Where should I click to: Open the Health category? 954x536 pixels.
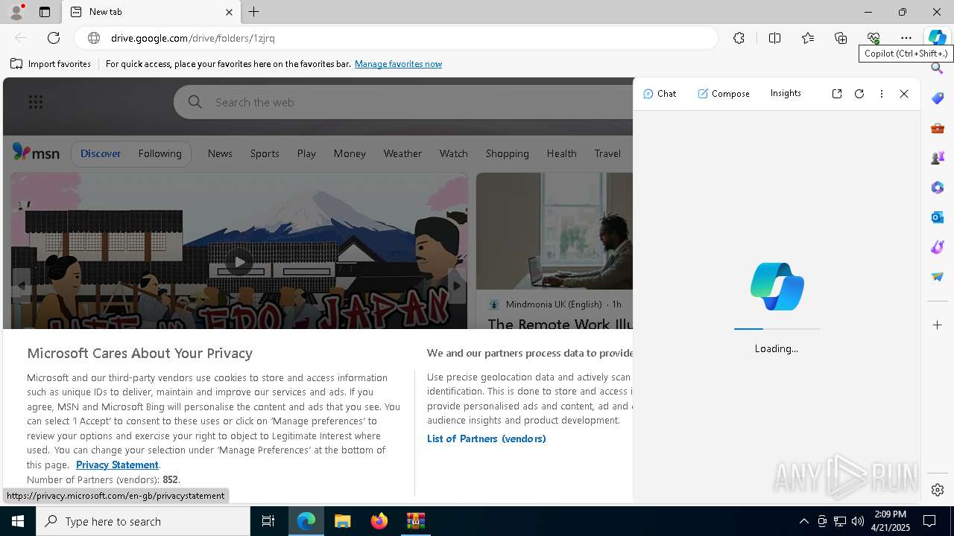coord(561,153)
